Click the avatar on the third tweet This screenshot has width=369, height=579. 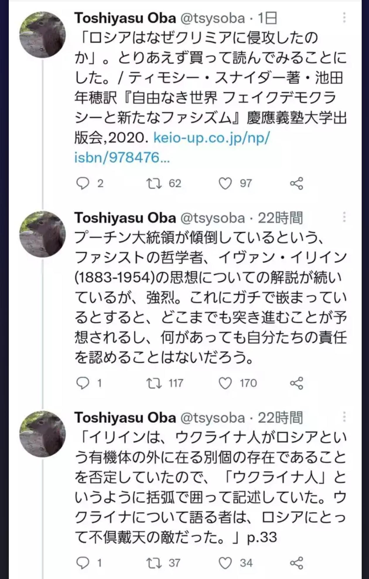pyautogui.click(x=42, y=434)
